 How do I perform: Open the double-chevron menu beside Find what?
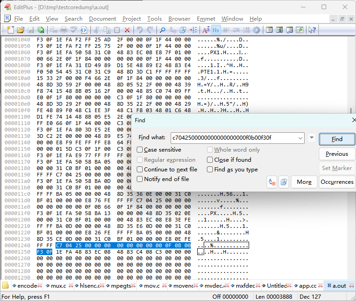[x=311, y=137]
